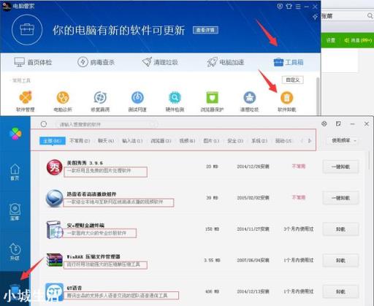Click pin star icon below close button

click(x=315, y=17)
